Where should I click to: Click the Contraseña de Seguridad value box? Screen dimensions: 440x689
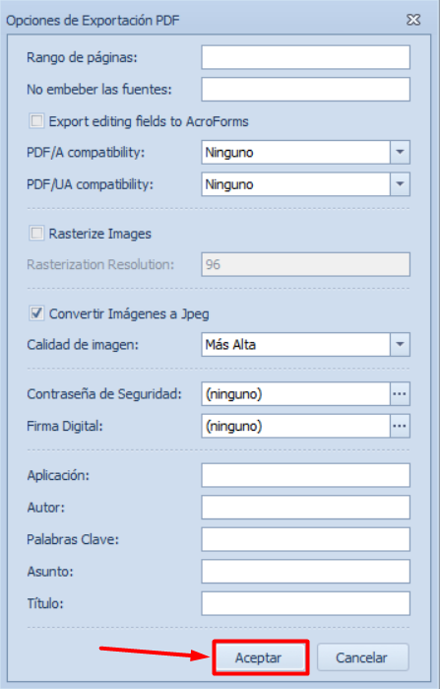pyautogui.click(x=295, y=393)
